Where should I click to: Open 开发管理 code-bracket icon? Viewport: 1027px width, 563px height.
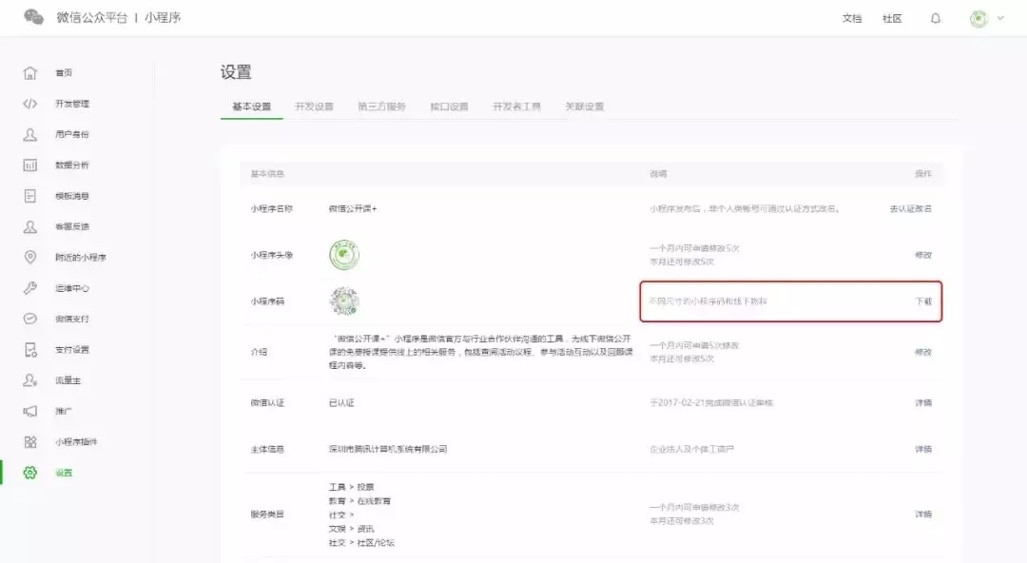[x=30, y=104]
